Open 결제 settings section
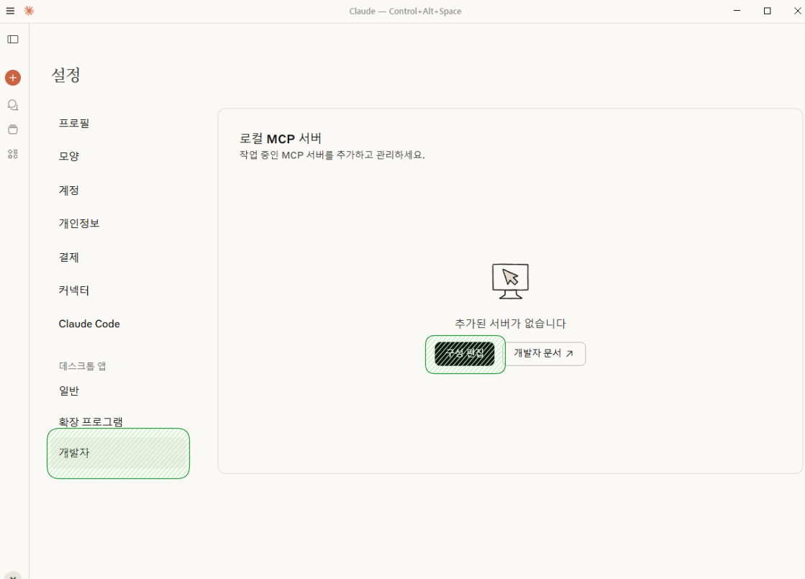This screenshot has height=579, width=805. [x=69, y=257]
